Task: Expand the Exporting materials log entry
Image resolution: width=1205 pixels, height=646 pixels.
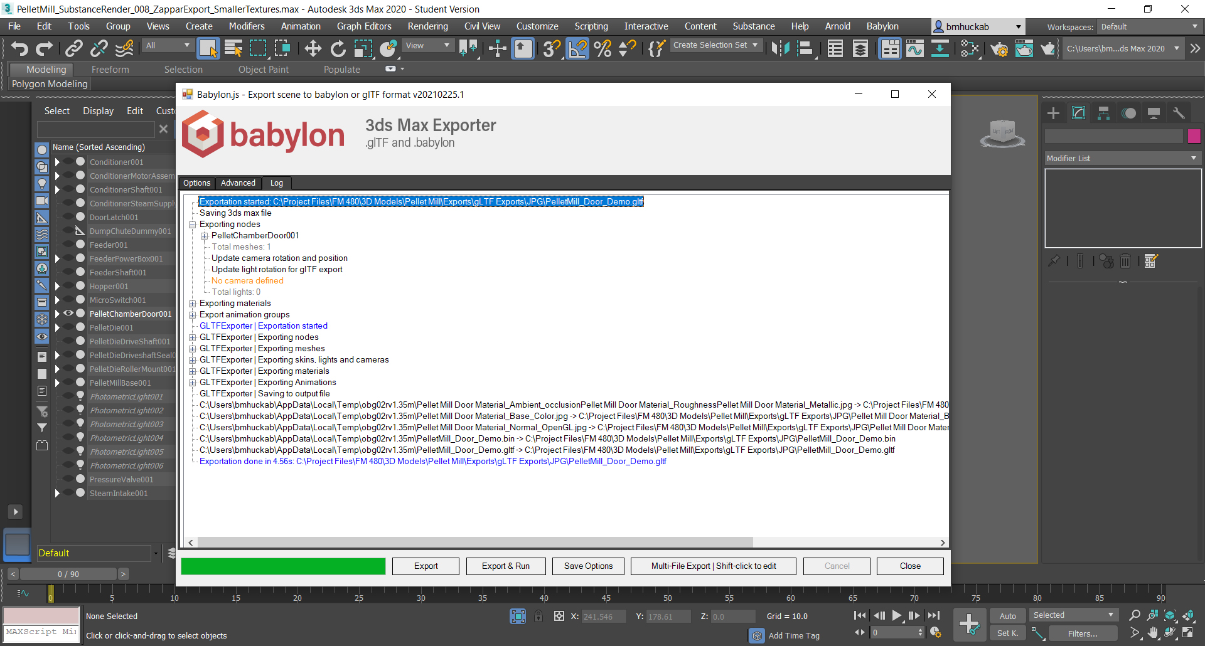Action: (193, 304)
